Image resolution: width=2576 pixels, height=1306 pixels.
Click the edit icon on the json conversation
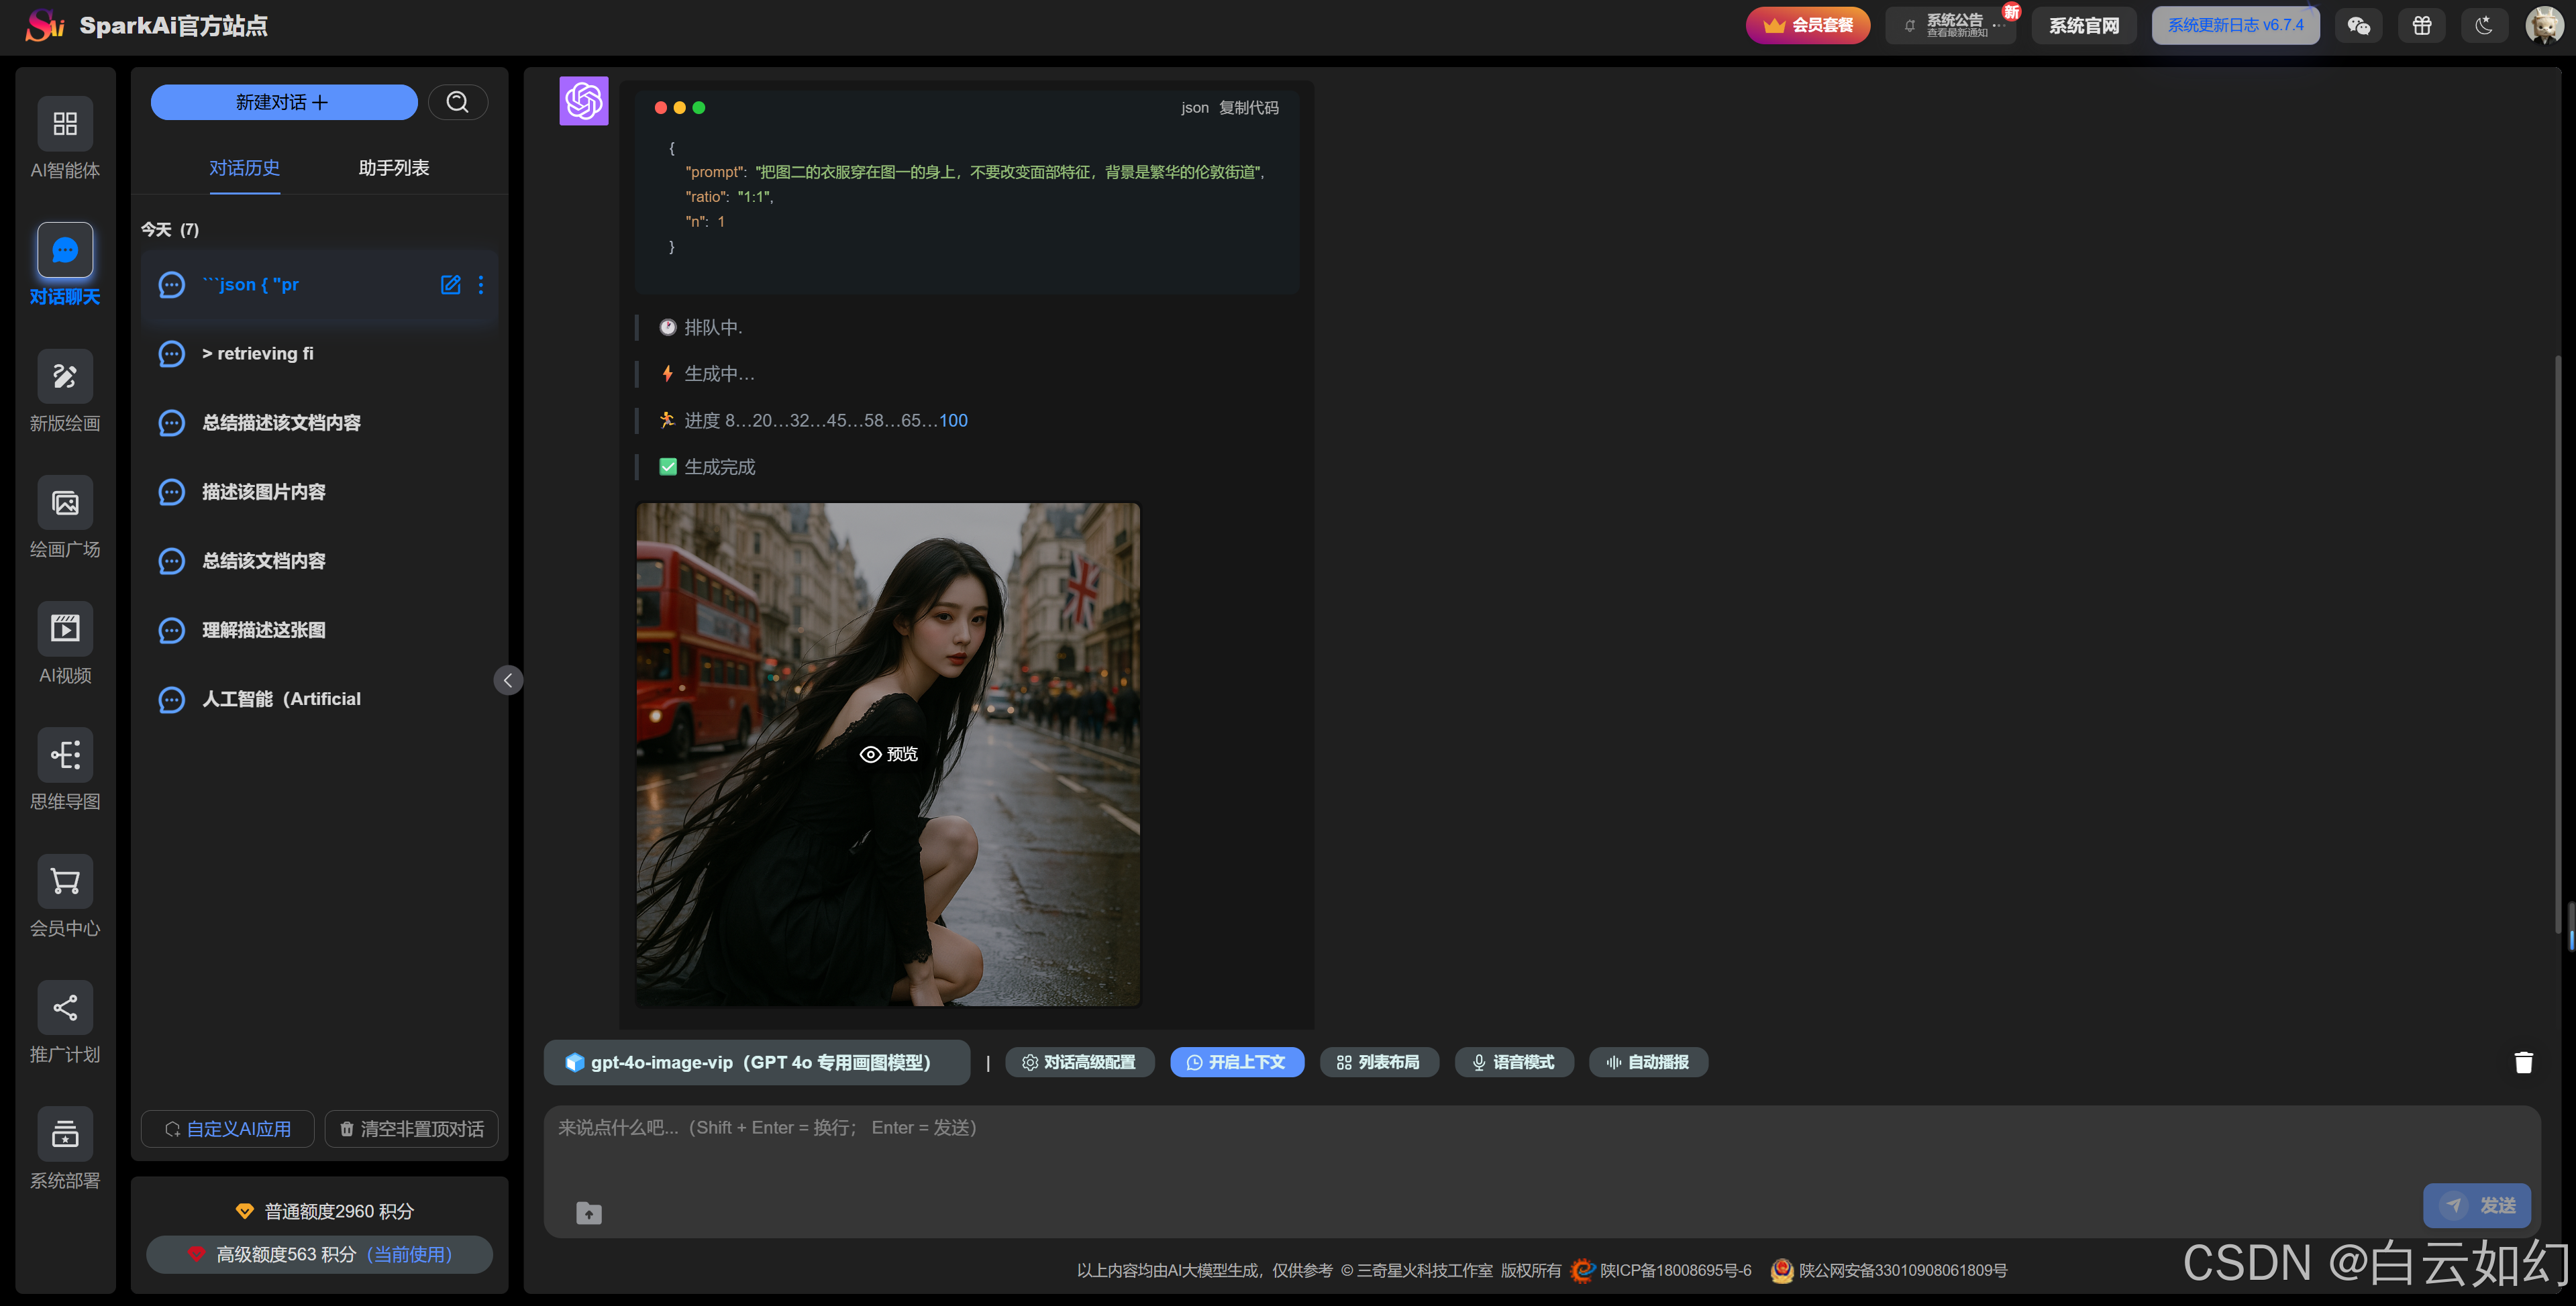451,285
